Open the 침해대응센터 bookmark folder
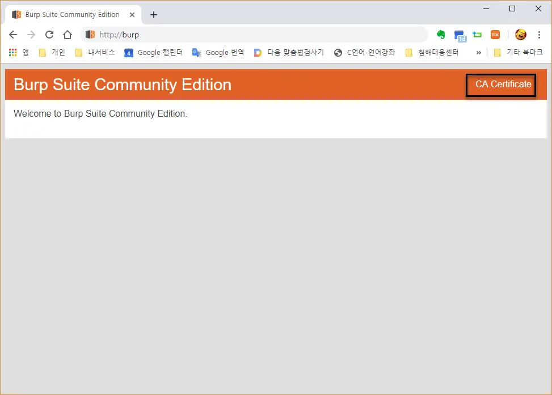552x395 pixels. (x=432, y=52)
